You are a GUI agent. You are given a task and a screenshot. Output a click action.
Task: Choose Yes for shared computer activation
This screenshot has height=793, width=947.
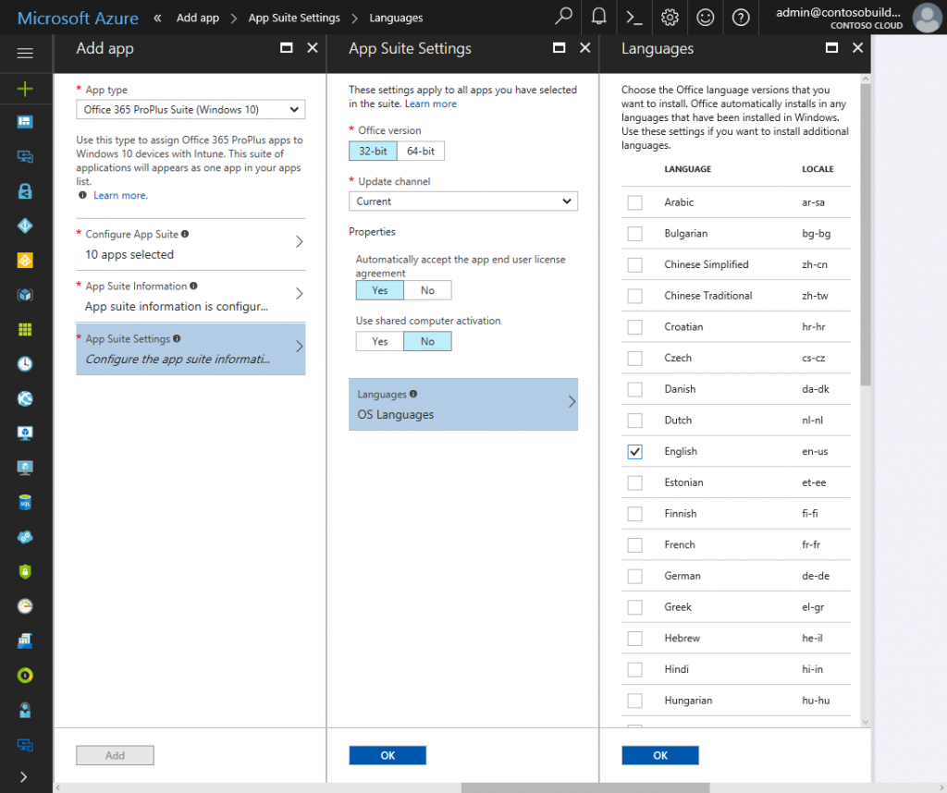pos(379,341)
